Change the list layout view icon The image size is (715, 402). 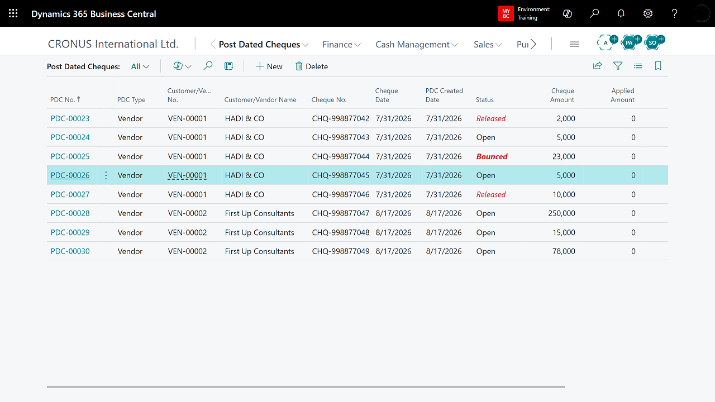pyautogui.click(x=638, y=66)
